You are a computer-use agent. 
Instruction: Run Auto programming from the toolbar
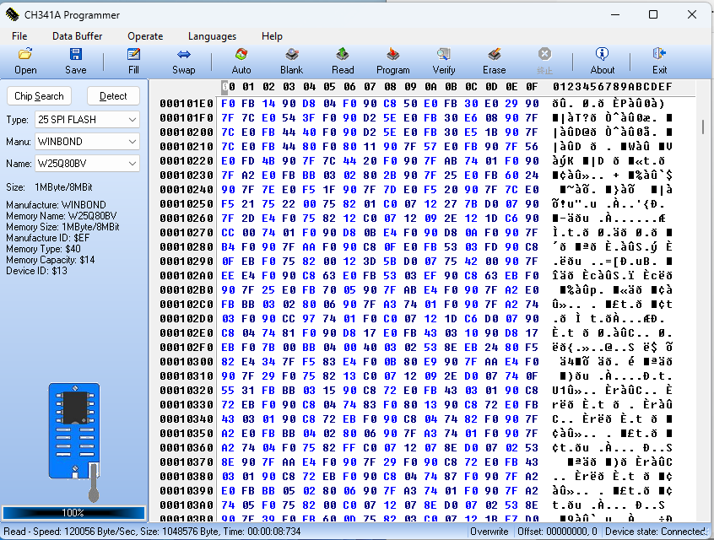tap(241, 60)
